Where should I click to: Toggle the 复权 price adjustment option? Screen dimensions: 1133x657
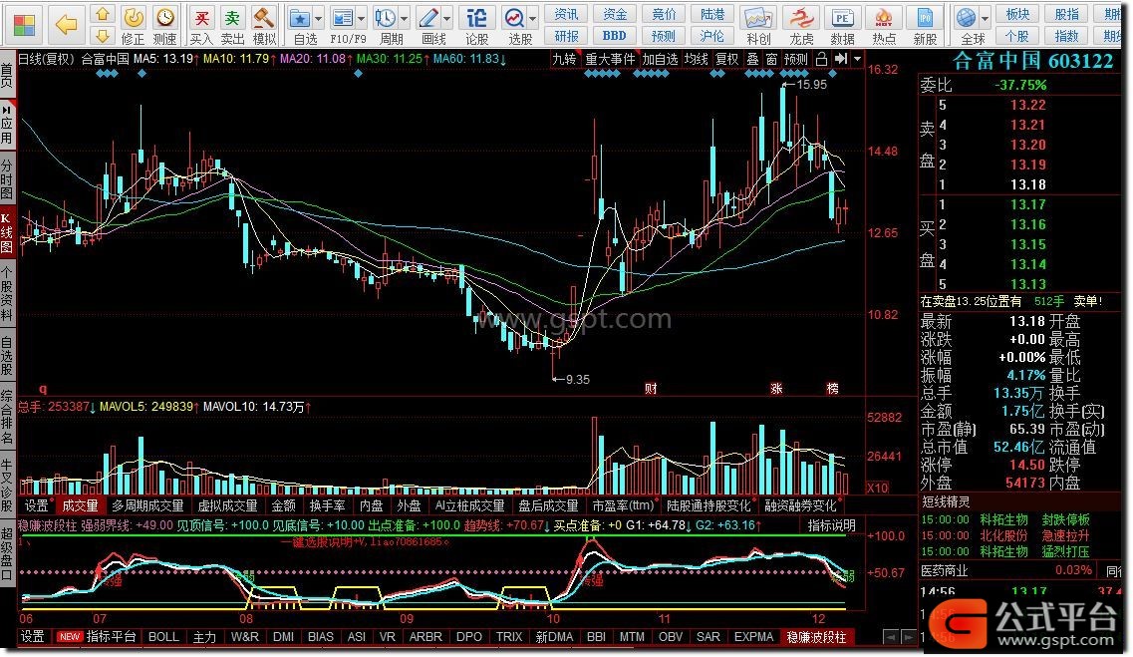pos(726,59)
